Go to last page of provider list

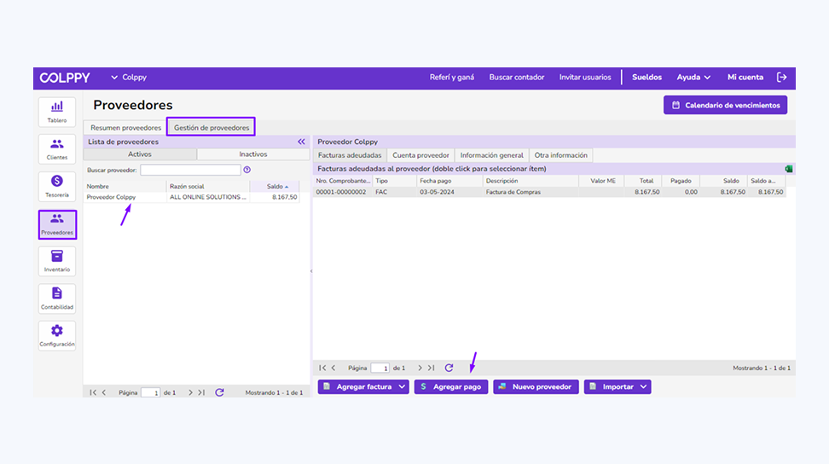coord(201,392)
